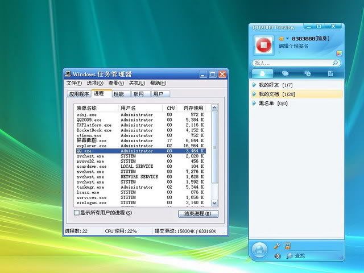
Task: Select the contacts tab icon in QQ
Action: pos(262,73)
